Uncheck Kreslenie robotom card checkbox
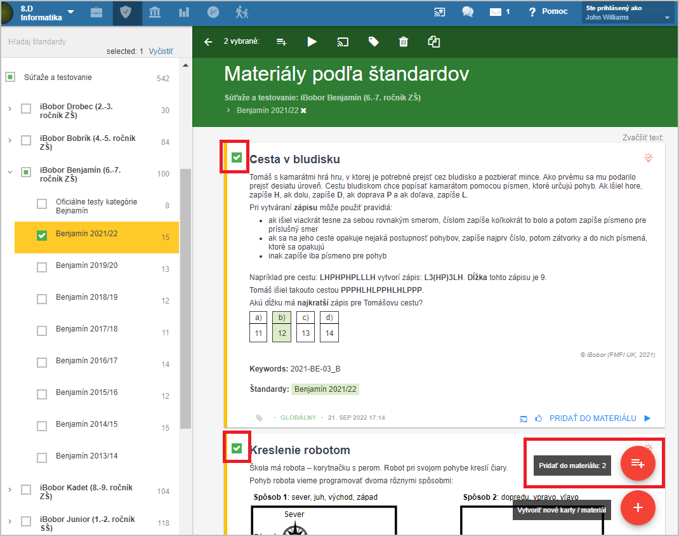The image size is (679, 536). pyautogui.click(x=237, y=448)
